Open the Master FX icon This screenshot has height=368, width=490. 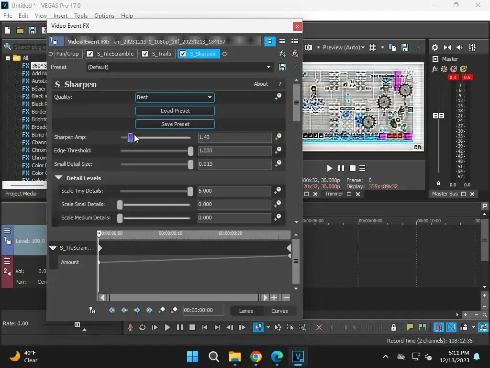point(434,69)
